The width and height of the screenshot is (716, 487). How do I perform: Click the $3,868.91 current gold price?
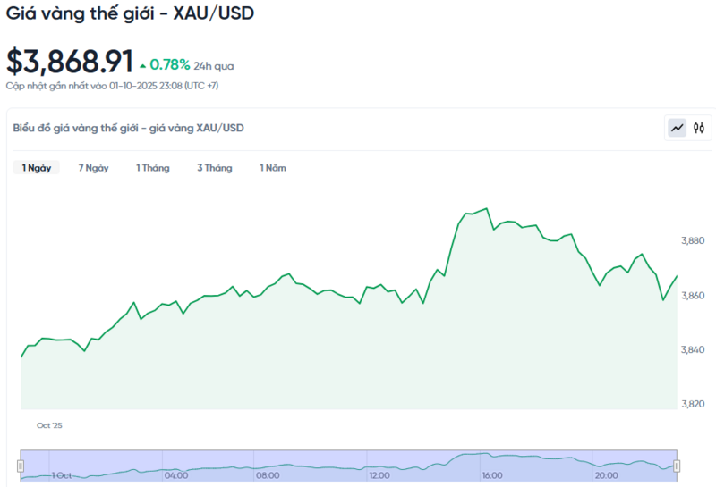(x=69, y=62)
